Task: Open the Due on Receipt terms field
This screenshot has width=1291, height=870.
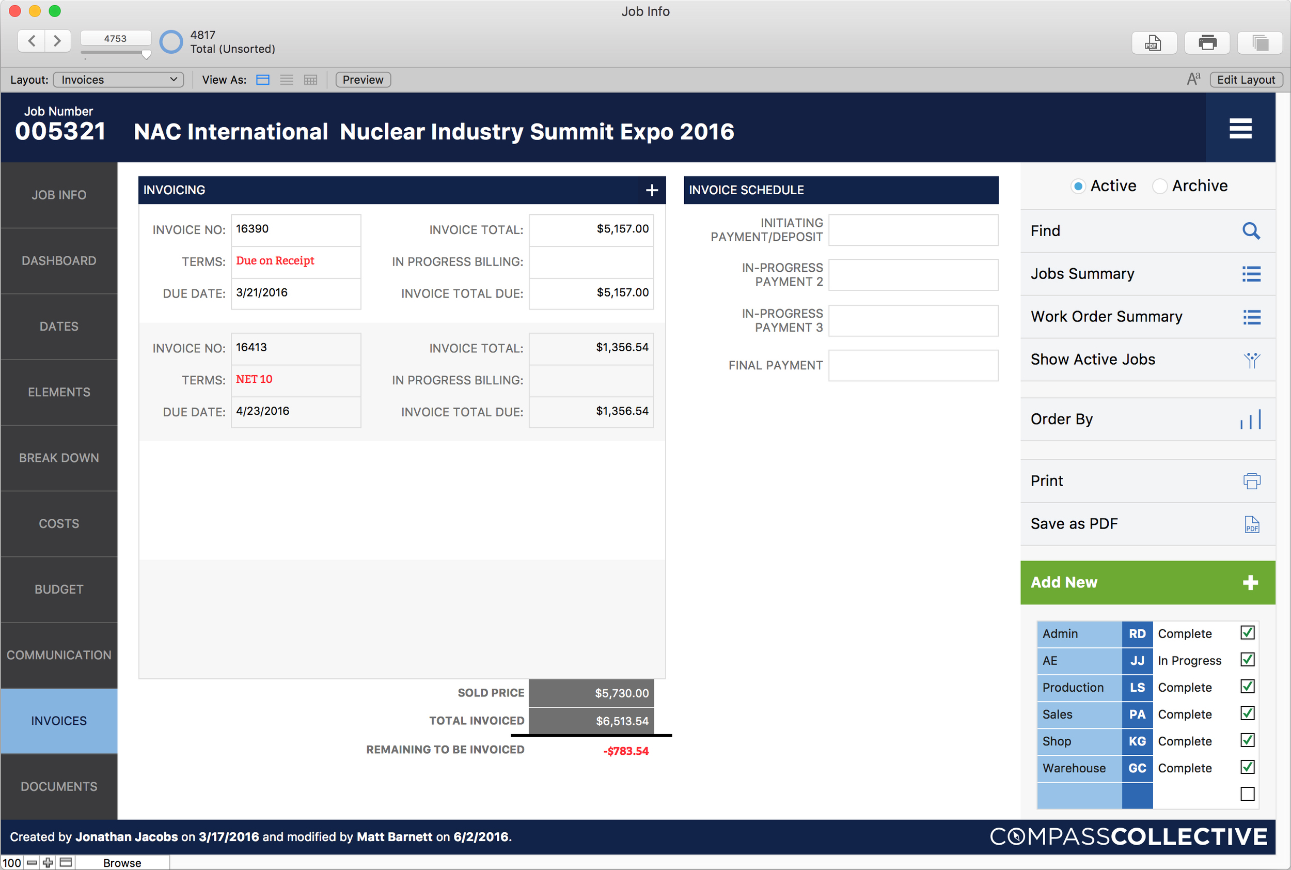Action: coord(295,261)
